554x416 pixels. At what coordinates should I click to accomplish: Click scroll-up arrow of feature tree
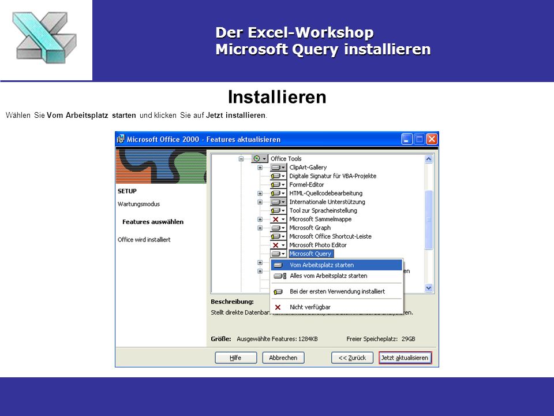click(429, 159)
